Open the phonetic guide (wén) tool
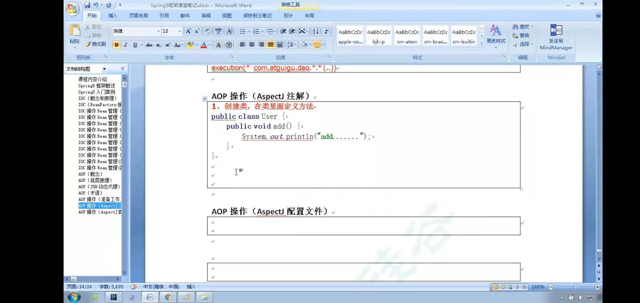The width and height of the screenshot is (640, 303). pos(218,31)
